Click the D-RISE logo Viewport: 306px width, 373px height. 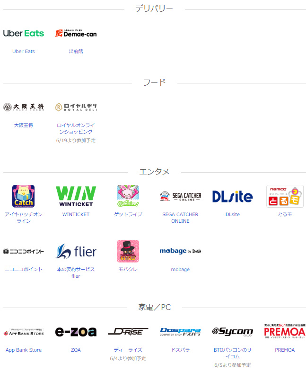click(x=128, y=331)
